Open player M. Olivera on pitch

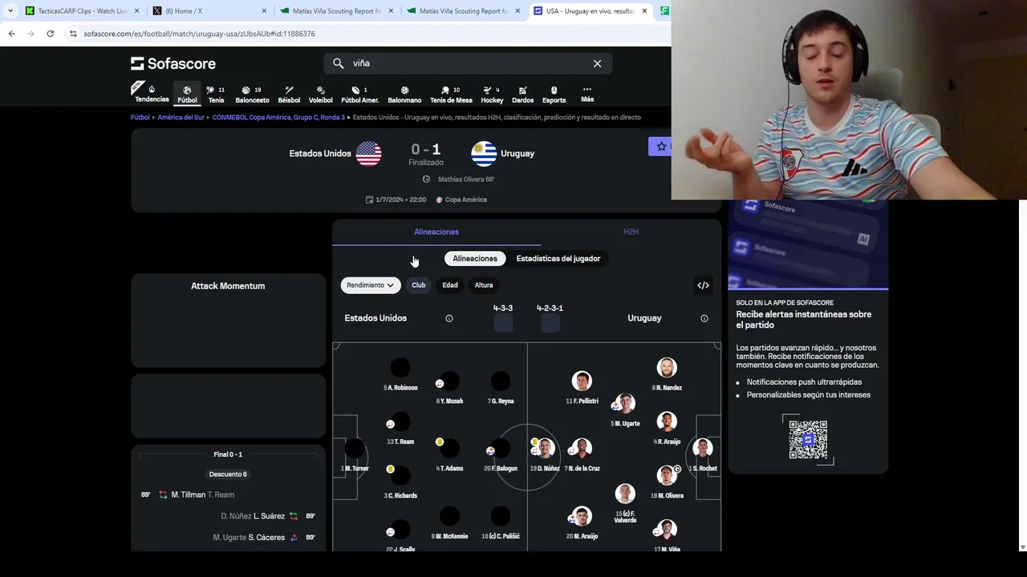(x=667, y=482)
